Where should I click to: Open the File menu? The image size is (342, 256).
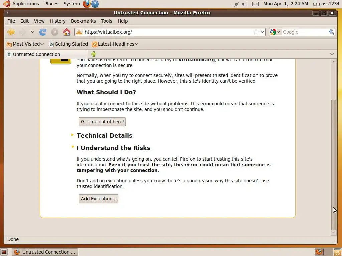[x=11, y=21]
